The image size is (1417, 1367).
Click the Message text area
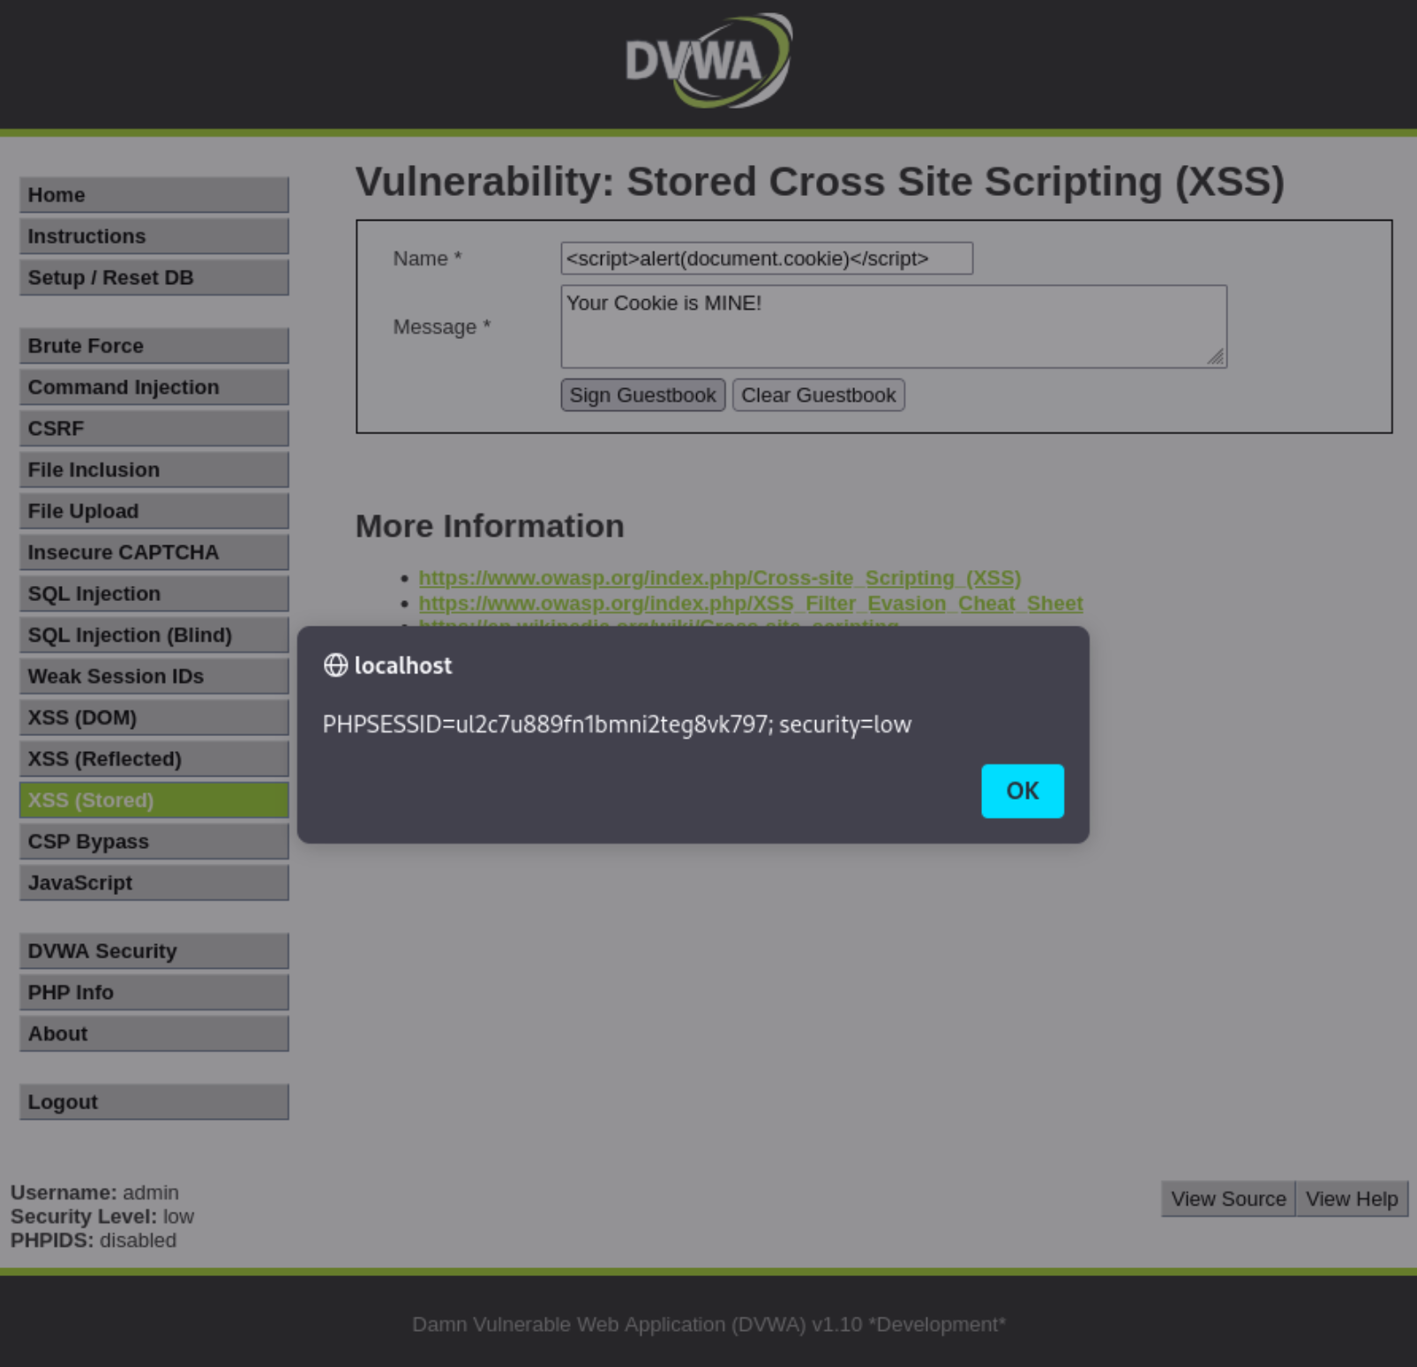(x=894, y=327)
